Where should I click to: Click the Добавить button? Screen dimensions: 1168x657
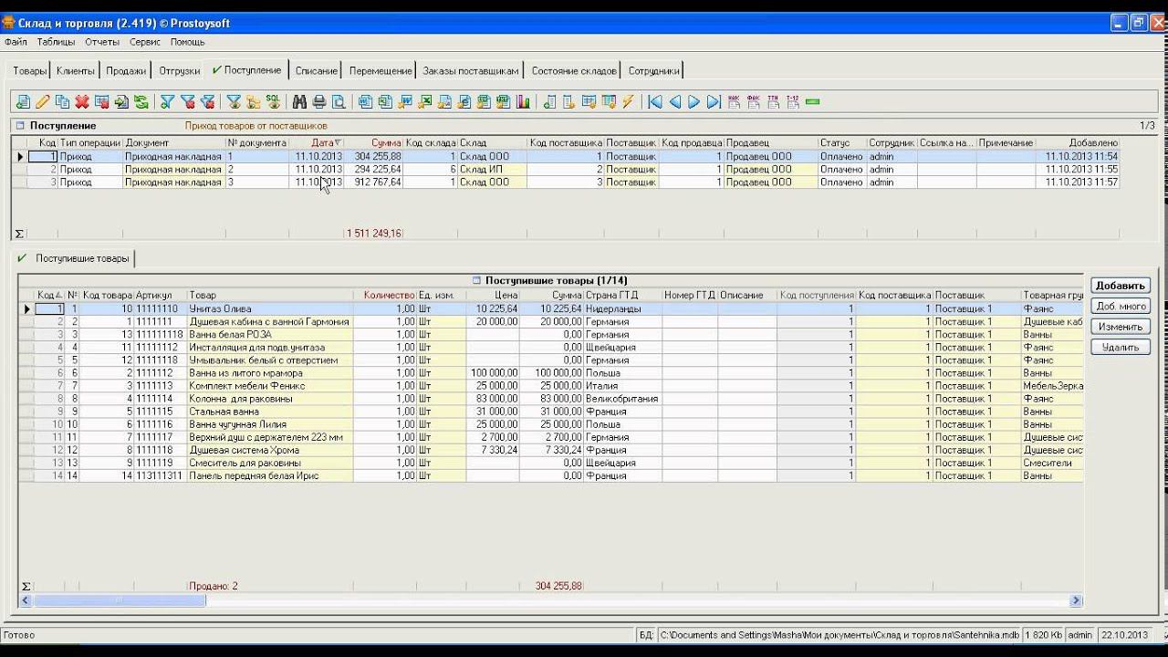coord(1120,286)
